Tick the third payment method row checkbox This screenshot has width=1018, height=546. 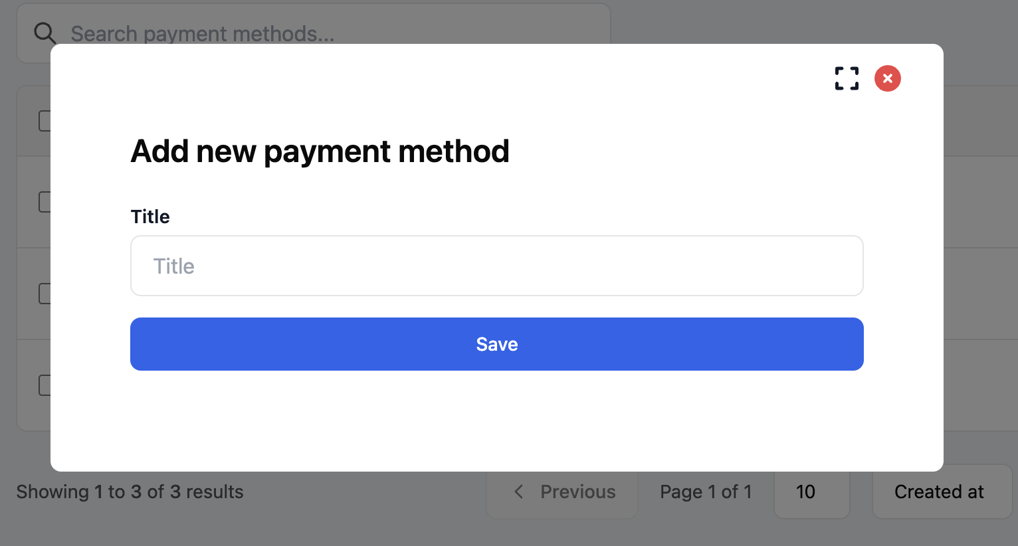pos(45,385)
